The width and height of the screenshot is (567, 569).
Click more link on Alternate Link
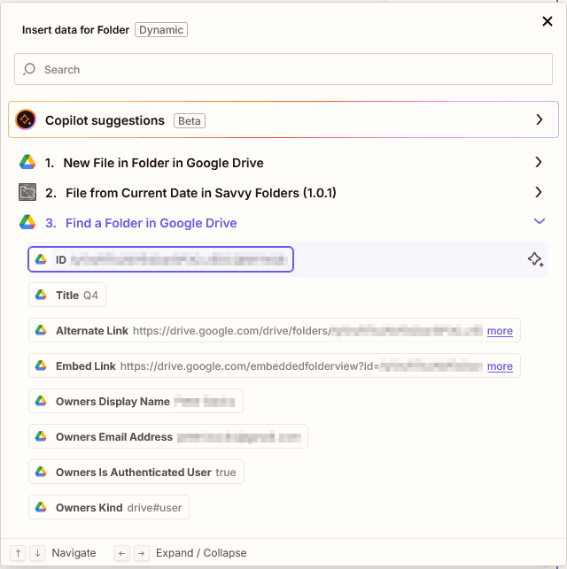pos(500,331)
